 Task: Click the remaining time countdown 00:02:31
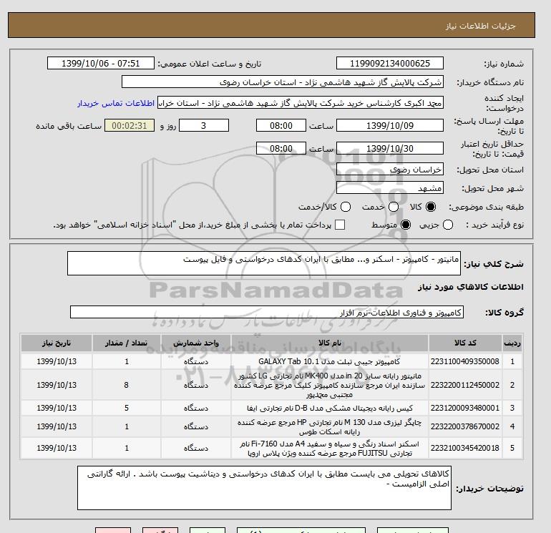tap(130, 125)
